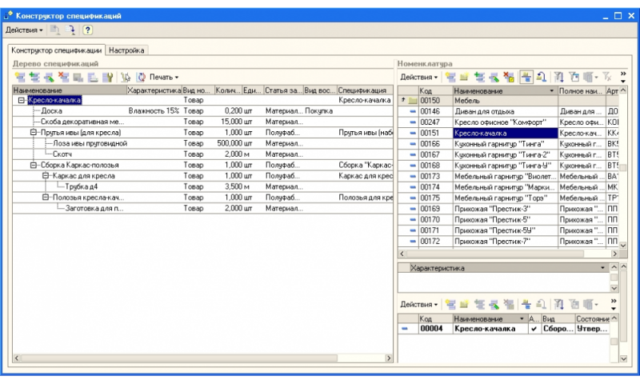
Task: Click the new folder icon in Номенклатура toolbar
Action: point(465,77)
